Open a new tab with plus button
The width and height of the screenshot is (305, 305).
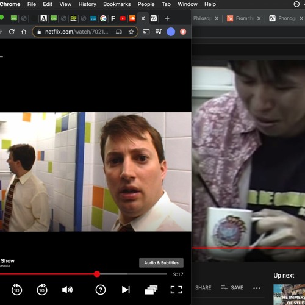click(x=167, y=18)
